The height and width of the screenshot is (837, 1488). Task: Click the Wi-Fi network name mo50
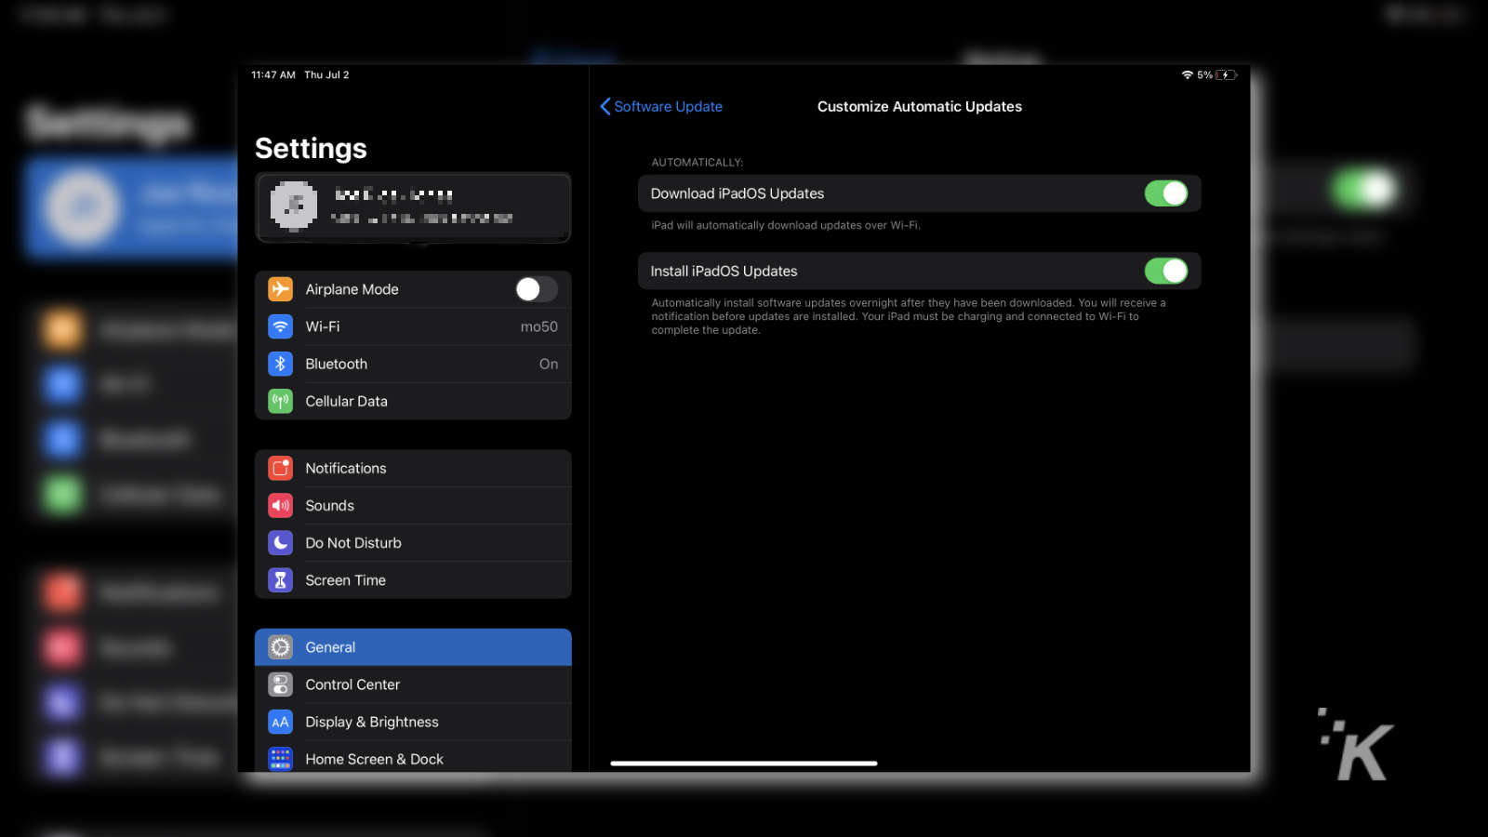539,326
